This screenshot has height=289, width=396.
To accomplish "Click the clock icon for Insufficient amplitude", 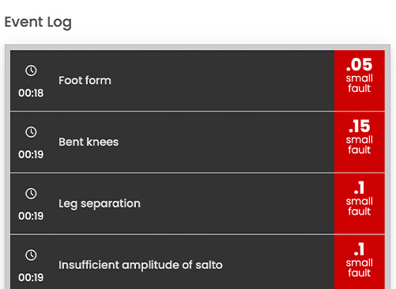I will pyautogui.click(x=31, y=255).
